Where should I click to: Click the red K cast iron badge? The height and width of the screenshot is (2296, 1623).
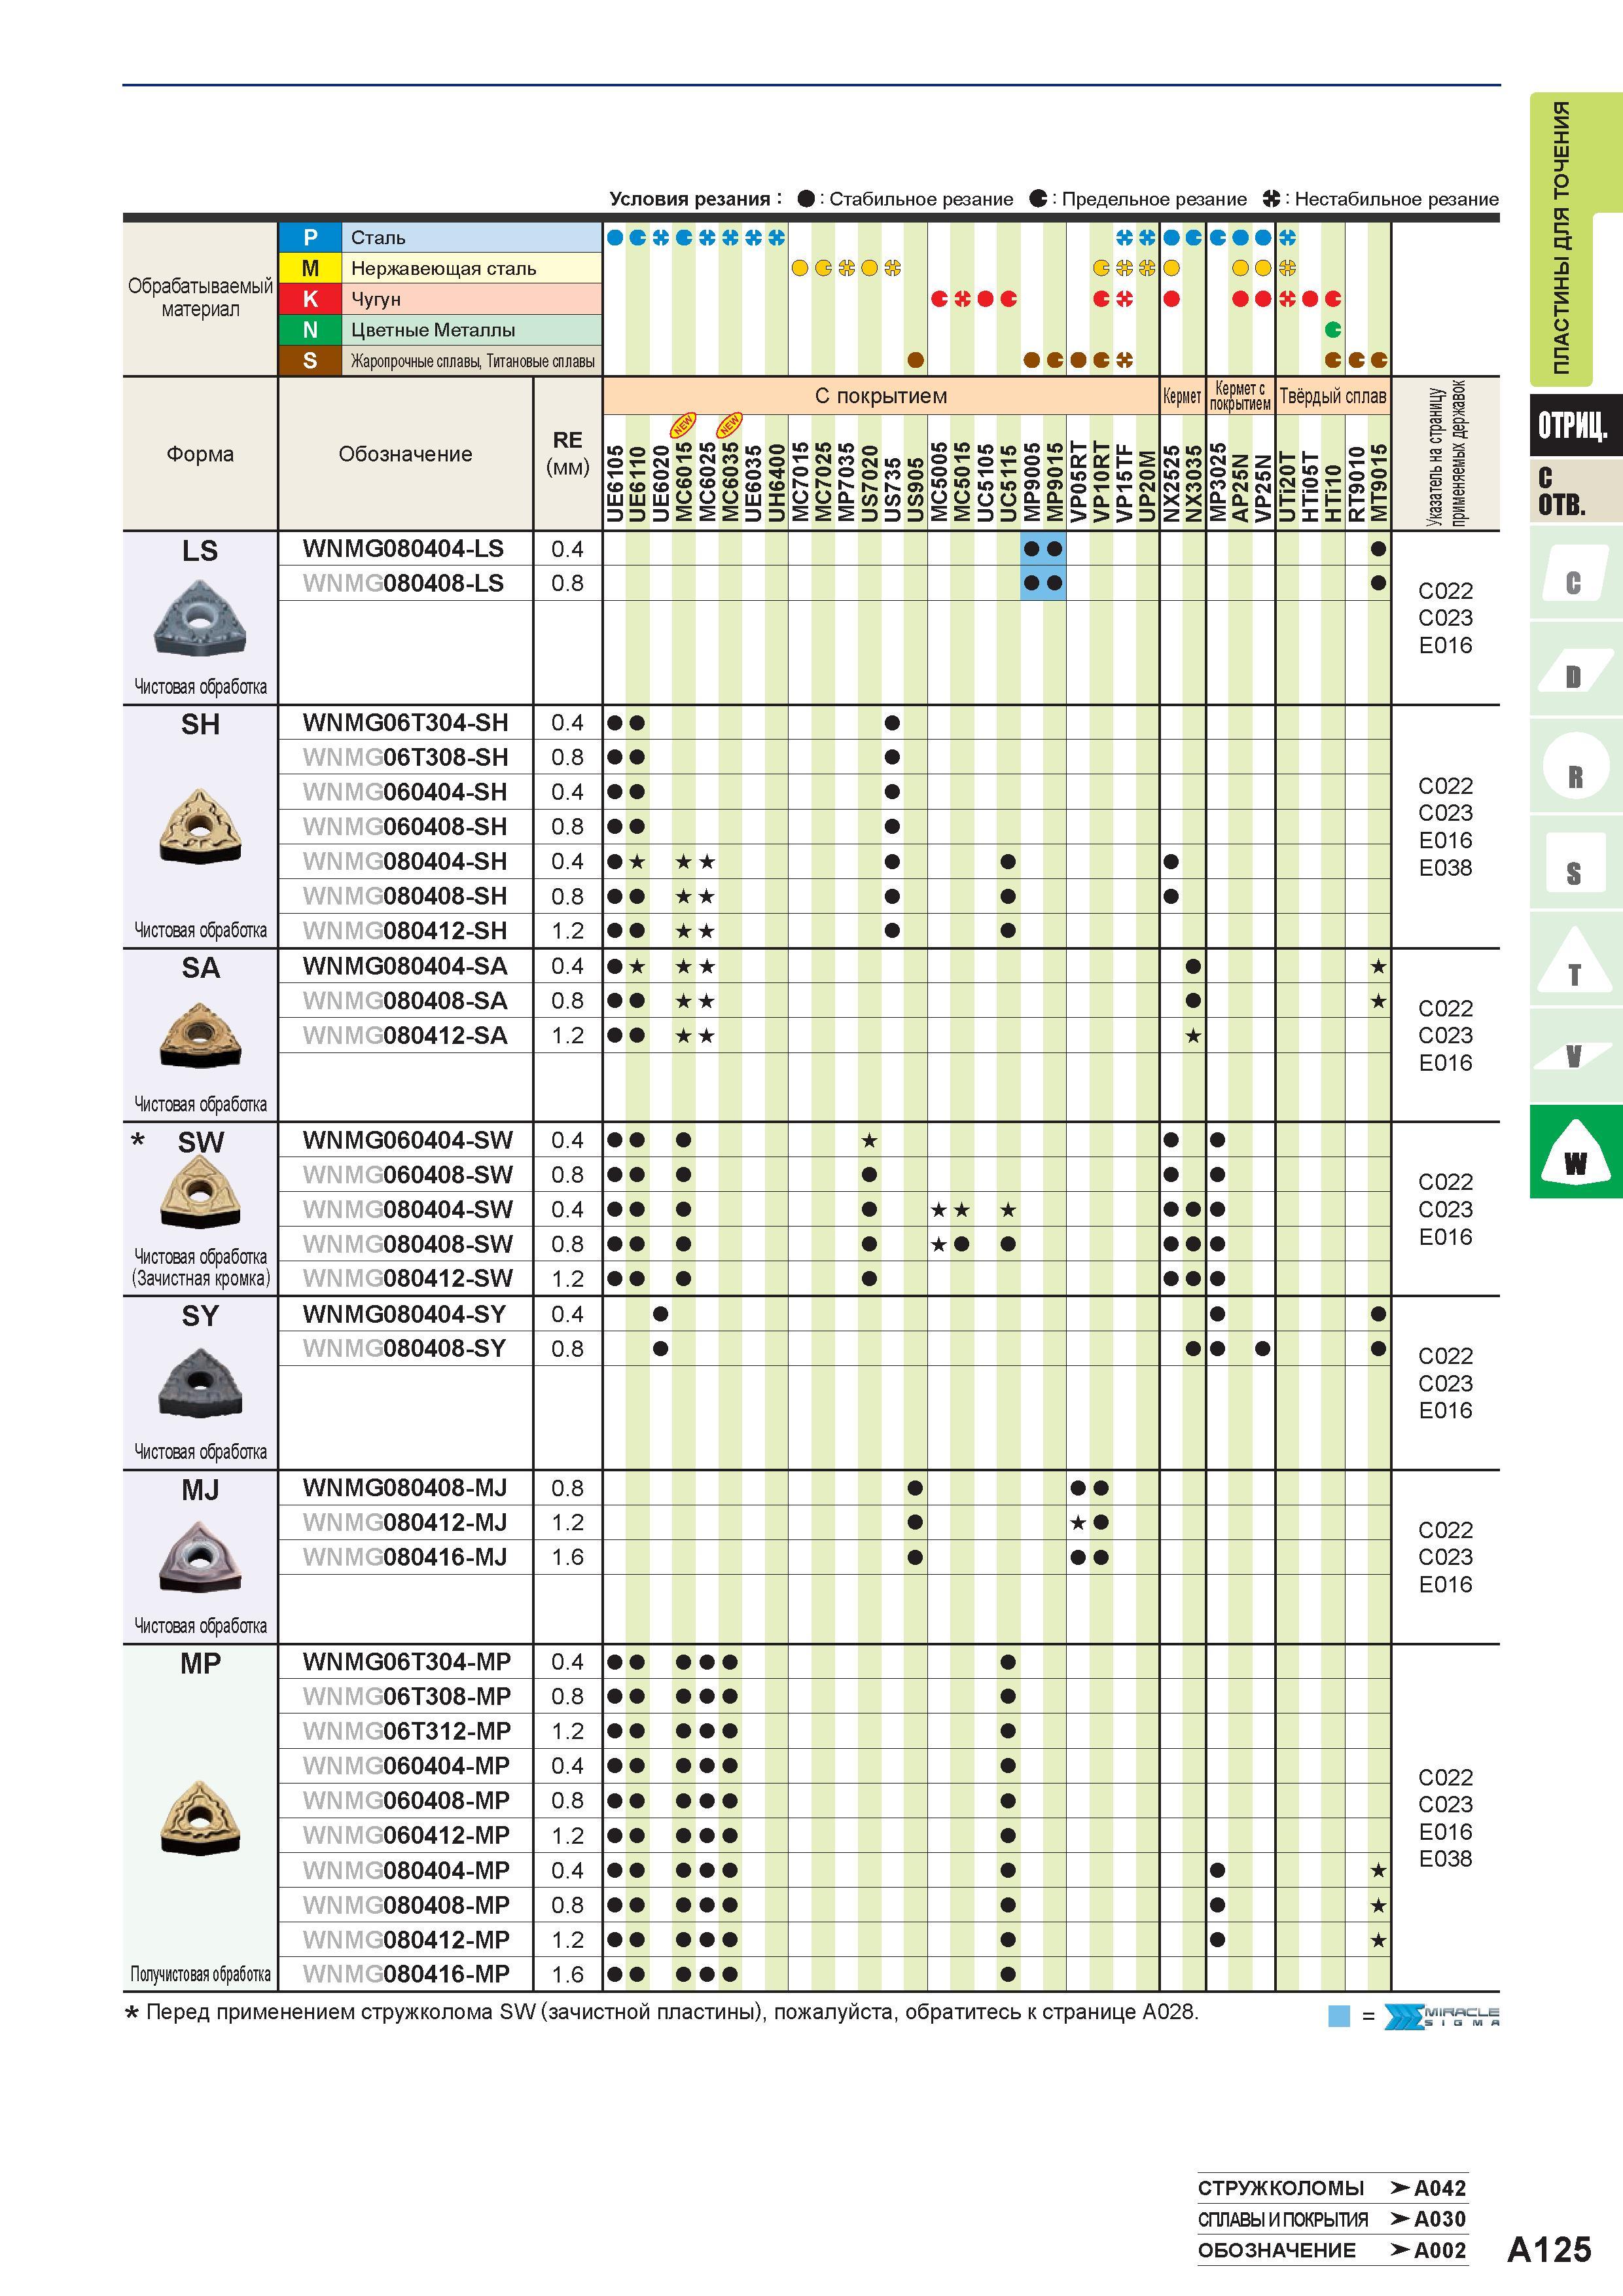click(x=310, y=299)
